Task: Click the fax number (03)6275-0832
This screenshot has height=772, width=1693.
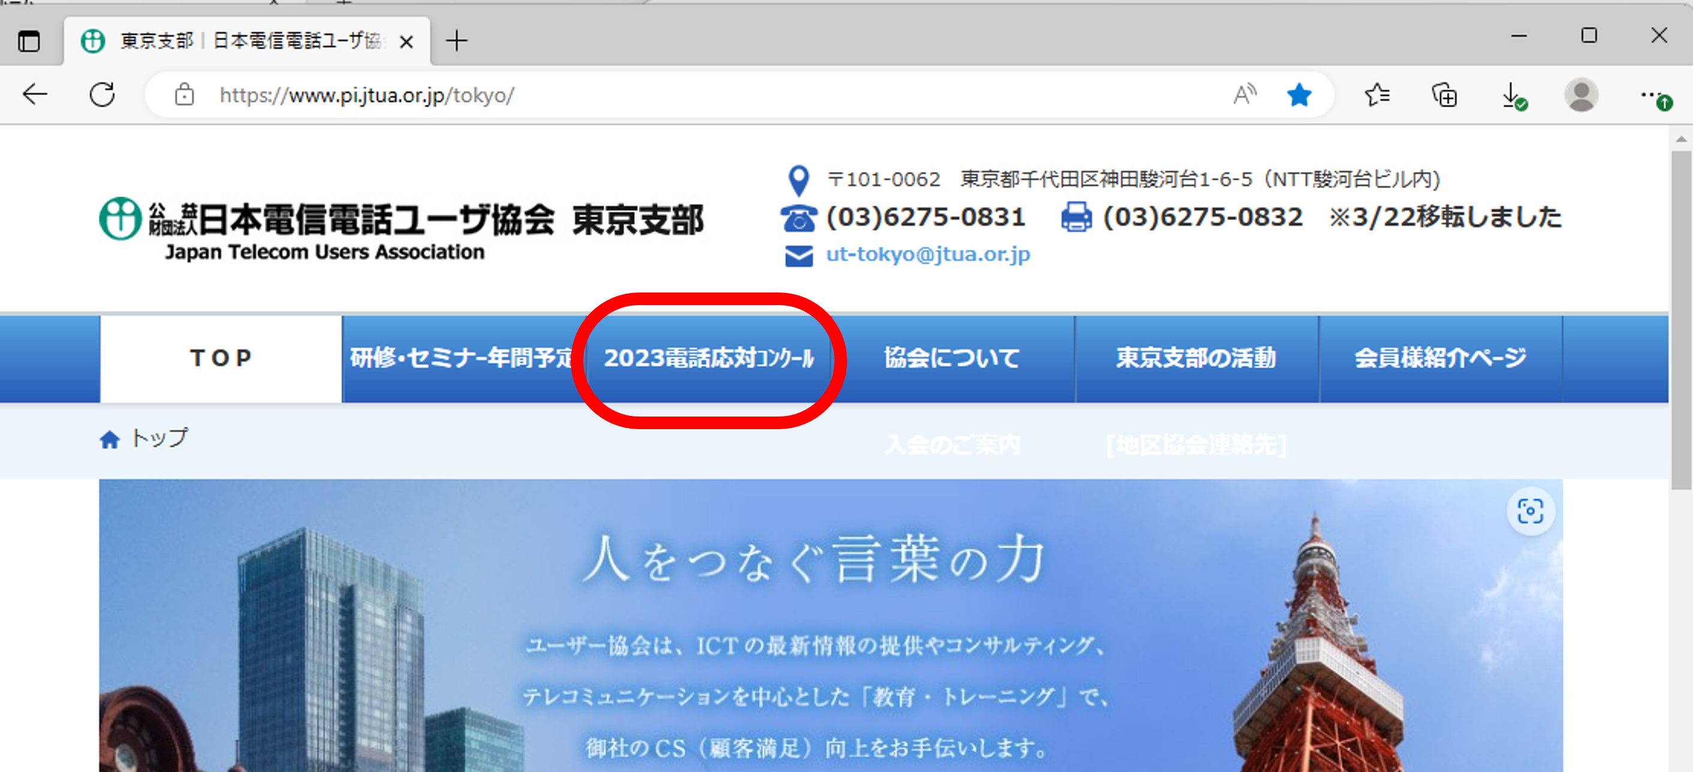Action: [1202, 218]
